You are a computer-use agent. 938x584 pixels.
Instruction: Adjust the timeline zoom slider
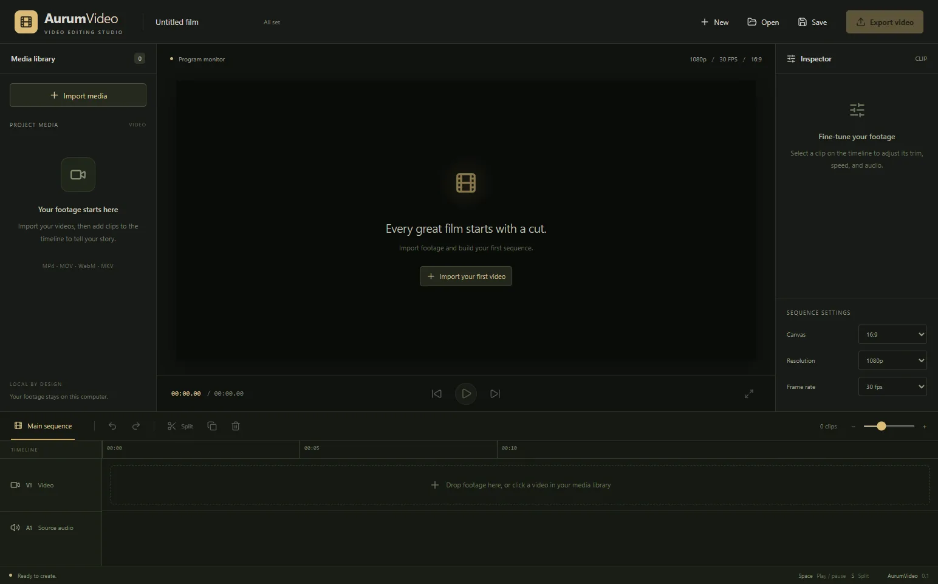889,427
